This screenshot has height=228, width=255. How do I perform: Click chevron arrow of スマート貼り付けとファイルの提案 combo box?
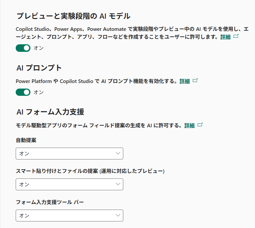click(118, 184)
